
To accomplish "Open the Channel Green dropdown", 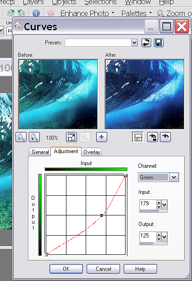I will 174,177.
